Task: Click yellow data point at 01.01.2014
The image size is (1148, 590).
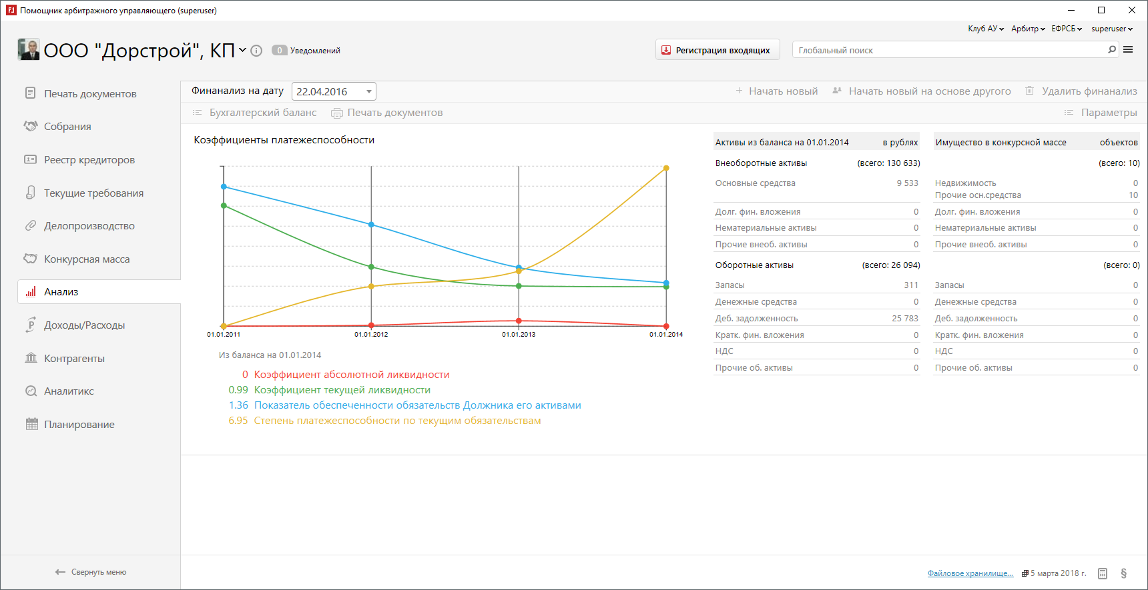Action: pyautogui.click(x=666, y=168)
